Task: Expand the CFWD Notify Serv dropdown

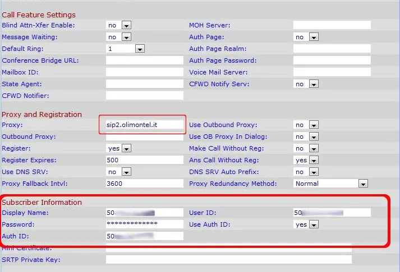Action: tap(306, 84)
